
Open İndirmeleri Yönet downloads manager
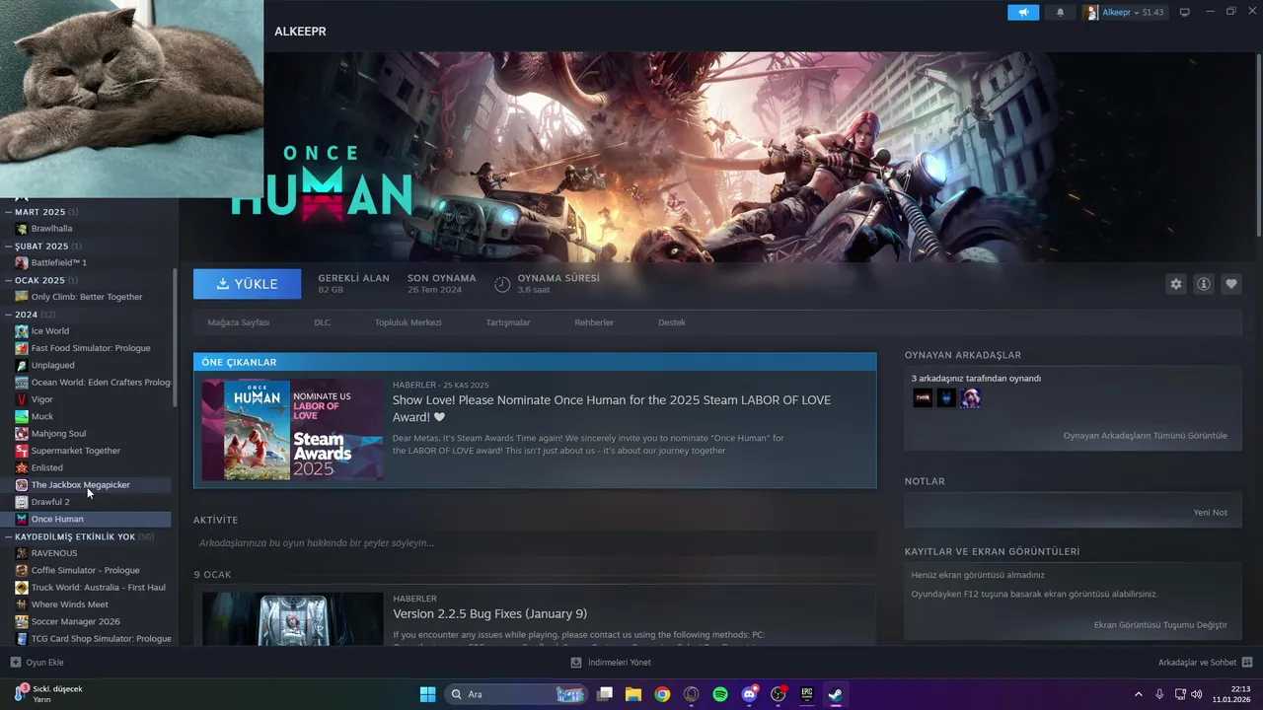click(x=611, y=663)
